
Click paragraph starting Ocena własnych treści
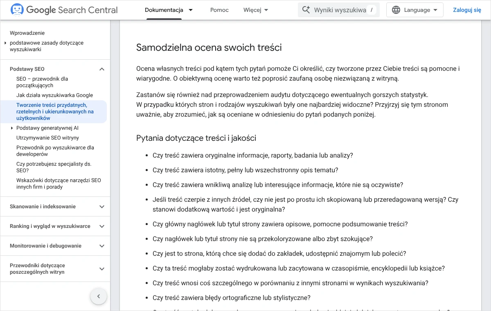coord(298,74)
